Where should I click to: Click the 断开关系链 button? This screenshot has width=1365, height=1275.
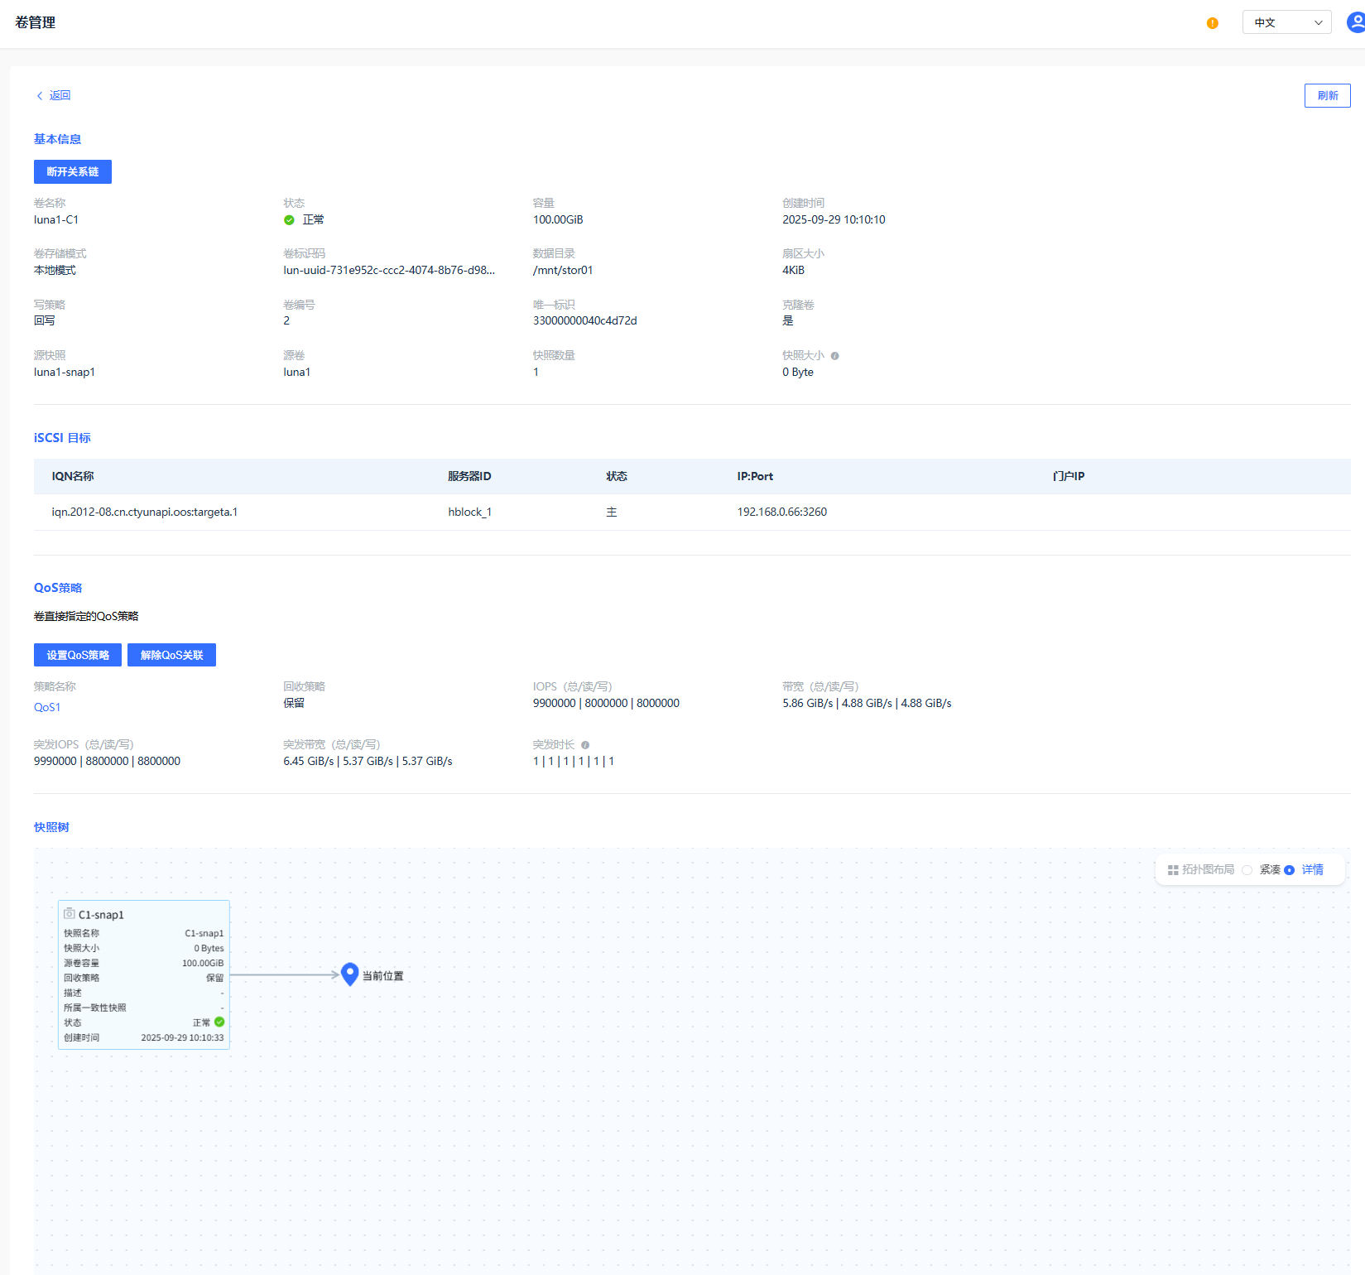point(73,171)
